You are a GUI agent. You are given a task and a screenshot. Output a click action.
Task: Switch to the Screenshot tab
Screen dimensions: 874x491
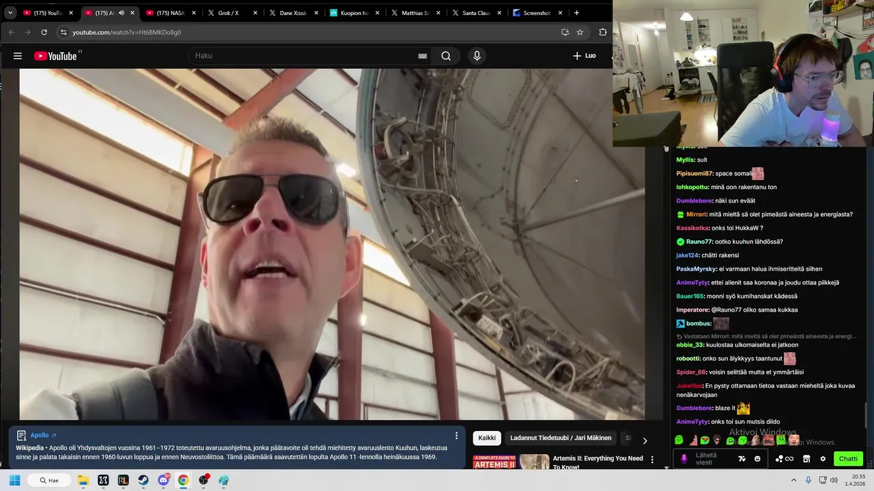click(538, 13)
